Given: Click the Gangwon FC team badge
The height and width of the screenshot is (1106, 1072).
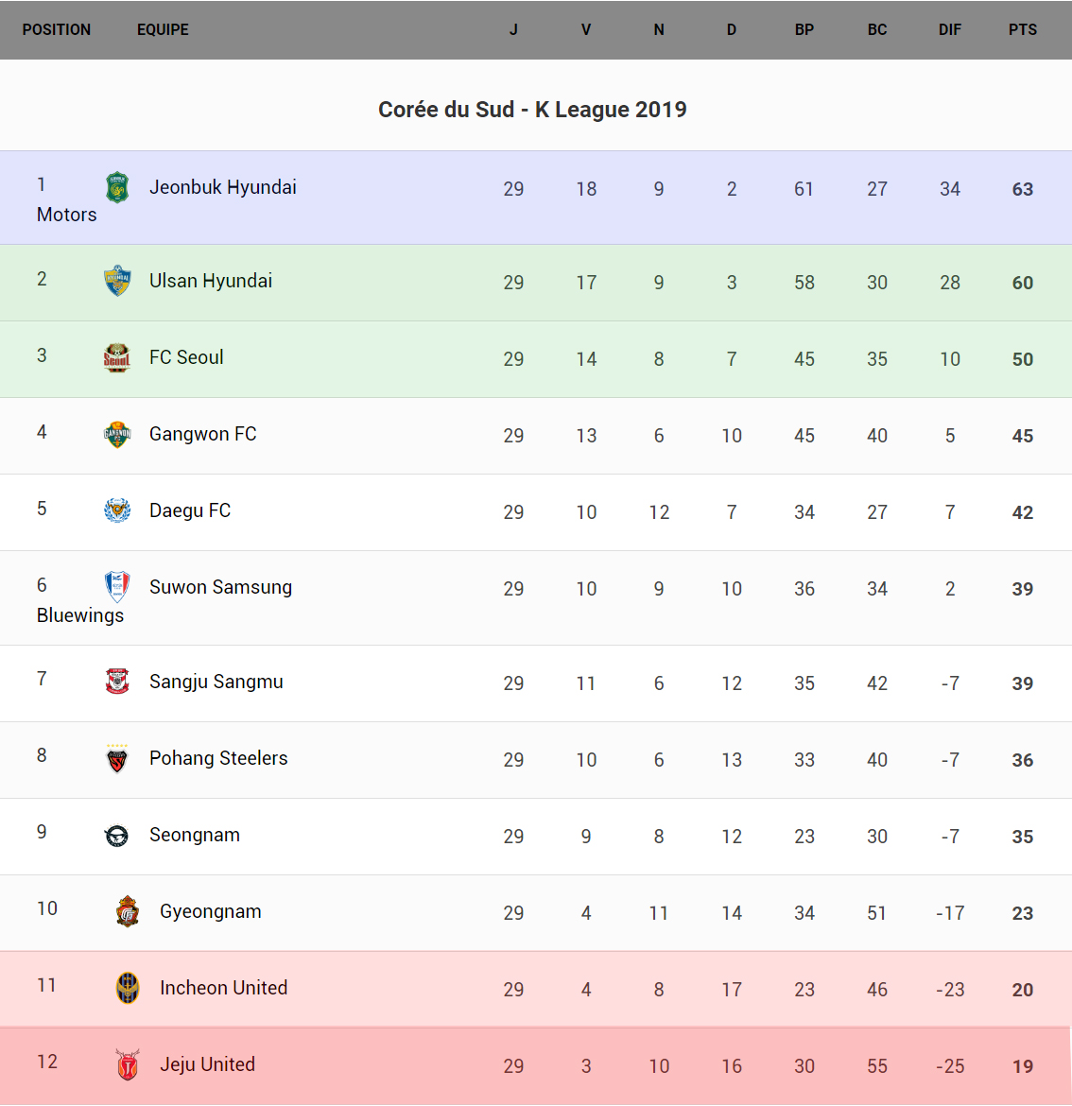Looking at the screenshot, I should tap(117, 434).
